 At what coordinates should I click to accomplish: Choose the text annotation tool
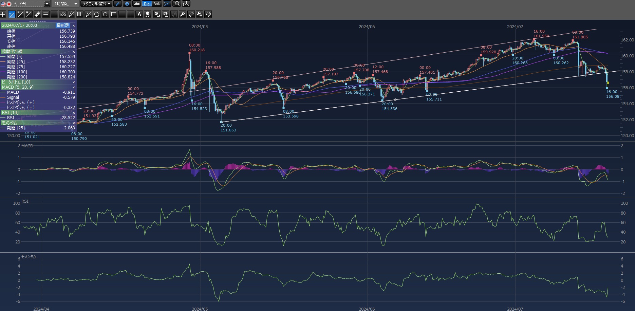coord(139,14)
